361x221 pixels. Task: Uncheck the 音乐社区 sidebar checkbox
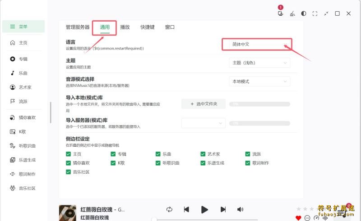coord(68,172)
